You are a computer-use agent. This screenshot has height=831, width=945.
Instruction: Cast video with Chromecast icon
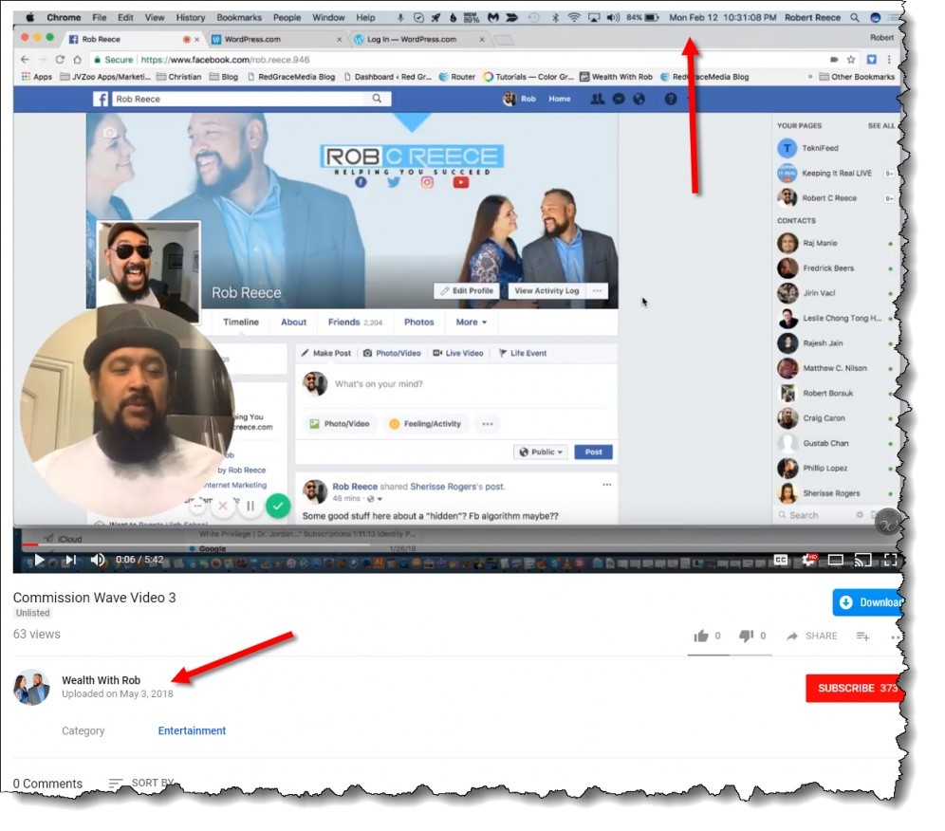coord(862,560)
